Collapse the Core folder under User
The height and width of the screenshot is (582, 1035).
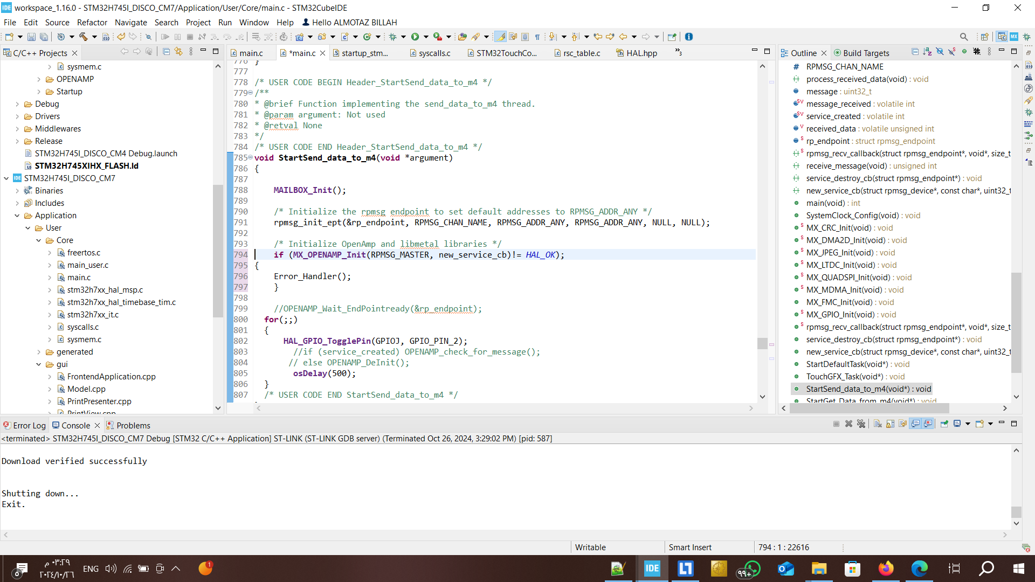point(38,240)
